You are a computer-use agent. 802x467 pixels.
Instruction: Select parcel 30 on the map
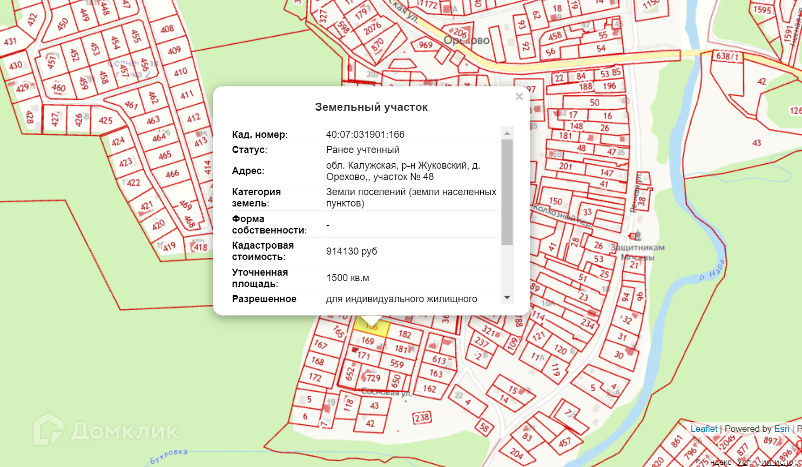pyautogui.click(x=619, y=355)
